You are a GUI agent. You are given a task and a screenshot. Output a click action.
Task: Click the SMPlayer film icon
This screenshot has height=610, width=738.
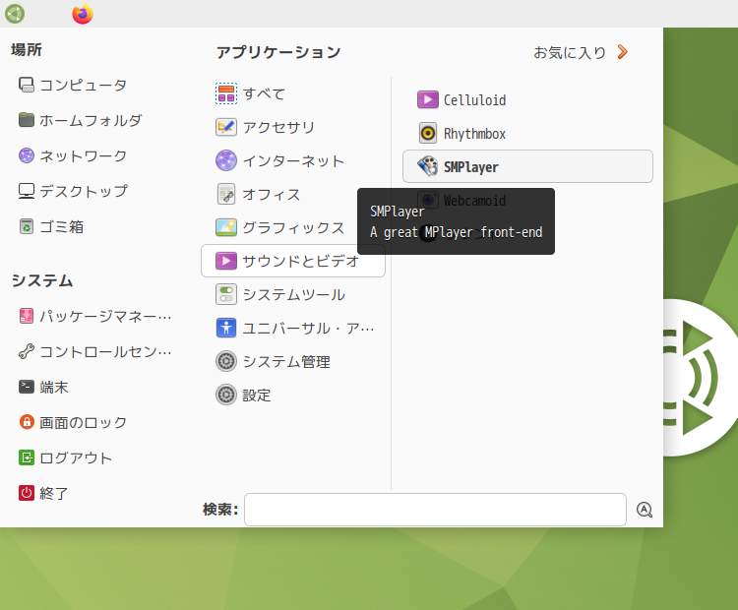(x=427, y=166)
